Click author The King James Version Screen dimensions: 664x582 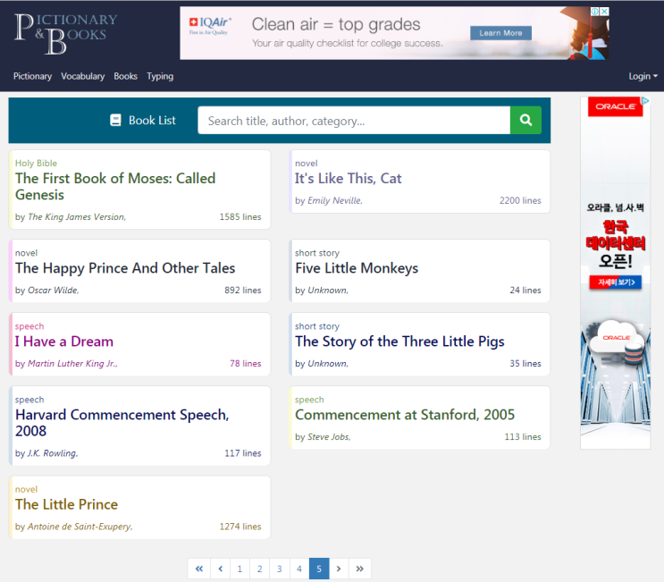point(77,217)
